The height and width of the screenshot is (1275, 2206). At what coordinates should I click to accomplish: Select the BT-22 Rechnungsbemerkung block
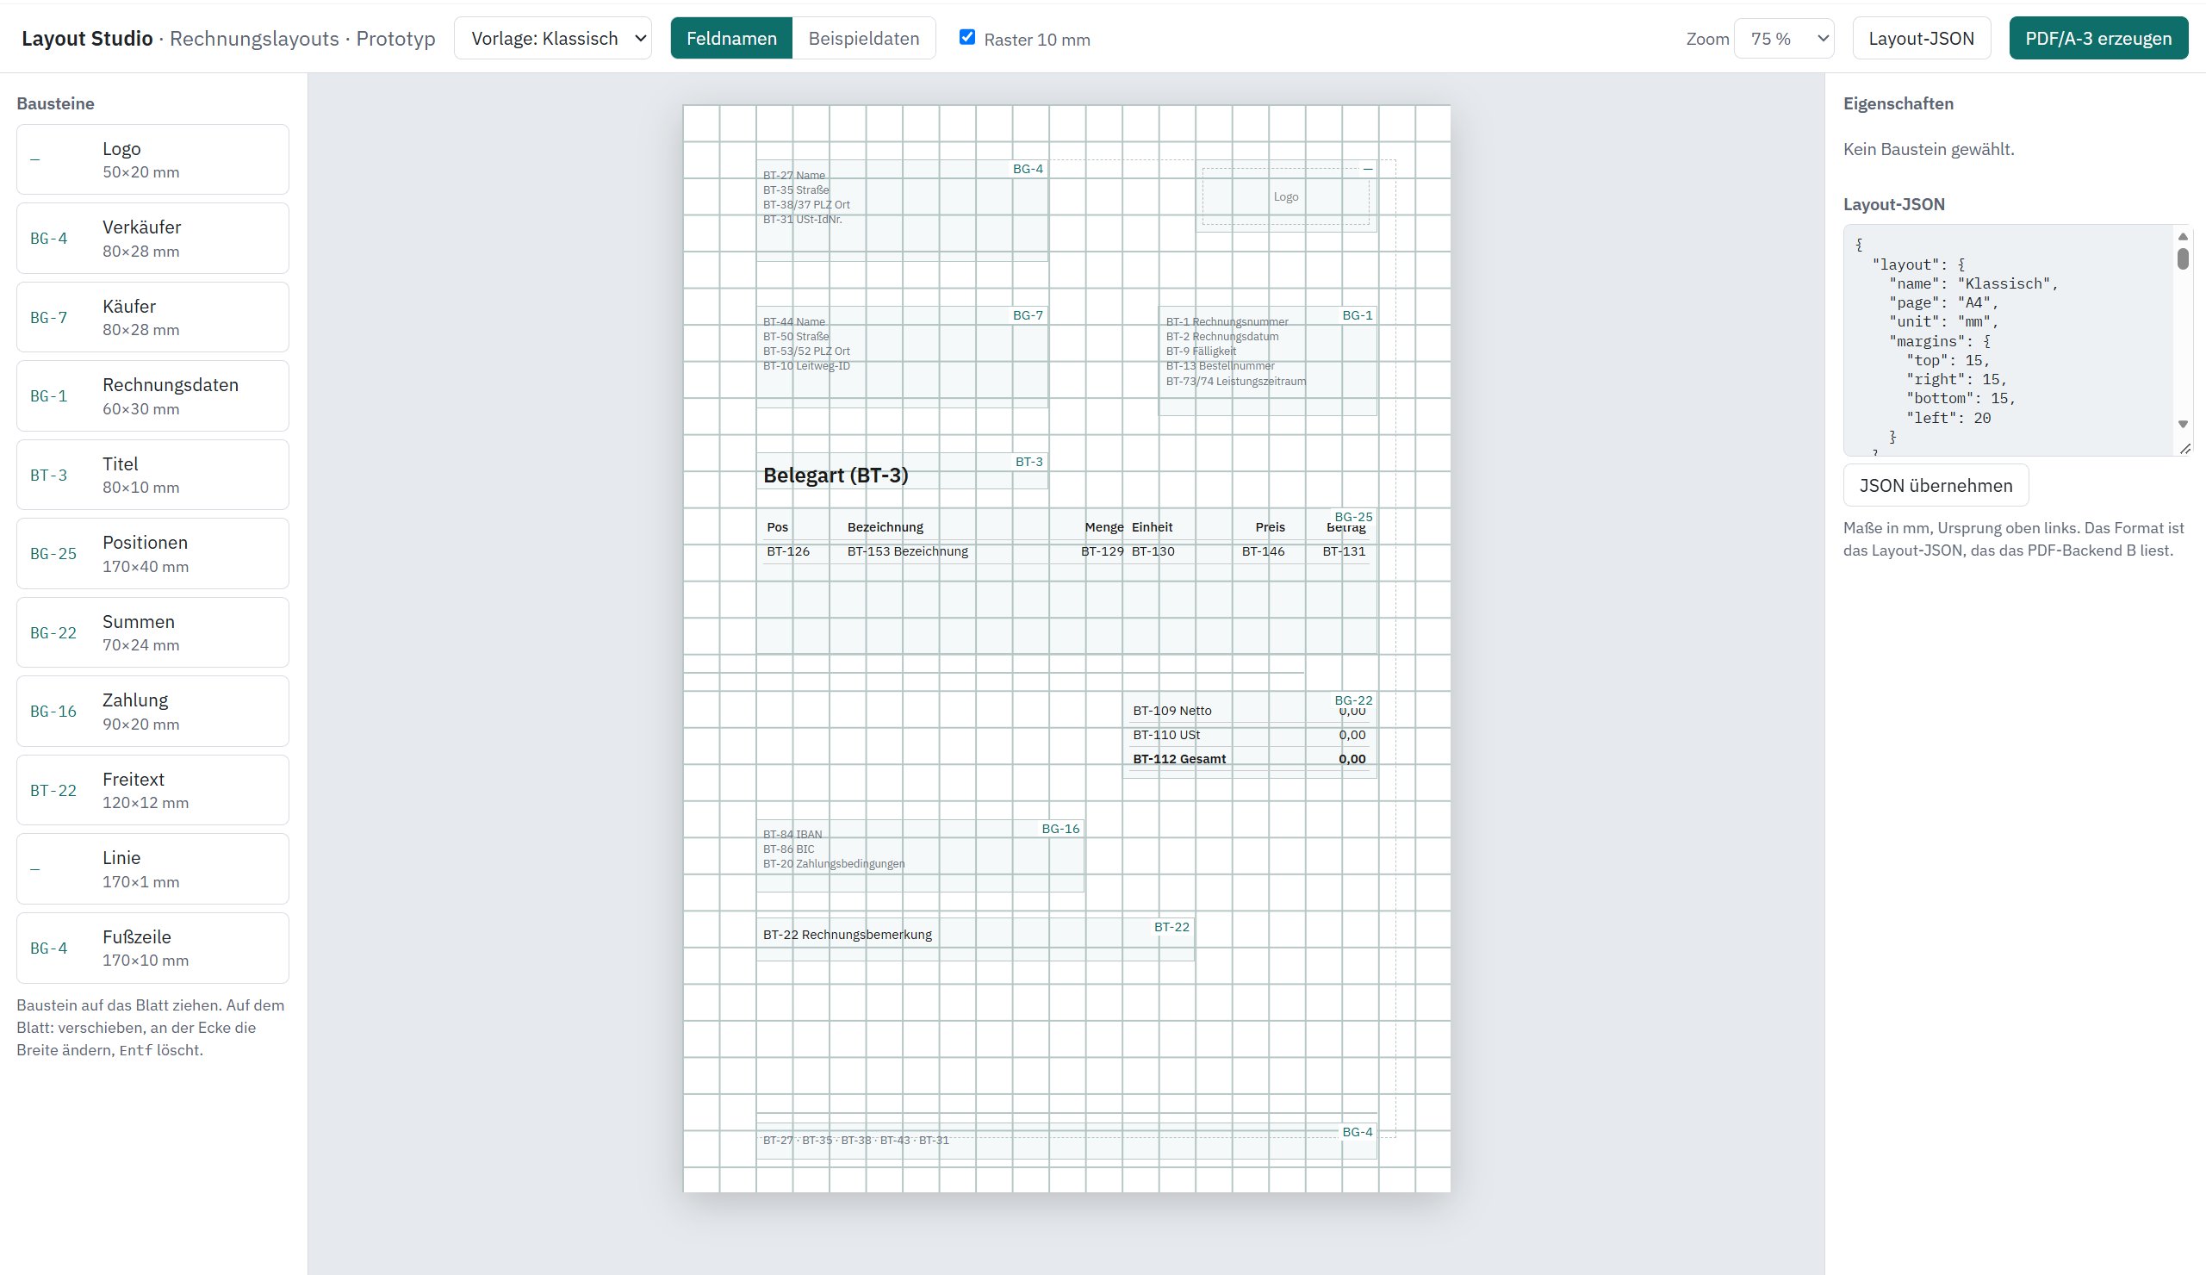(975, 939)
